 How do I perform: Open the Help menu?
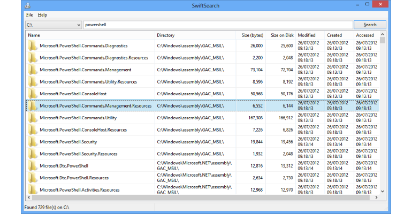(x=42, y=15)
